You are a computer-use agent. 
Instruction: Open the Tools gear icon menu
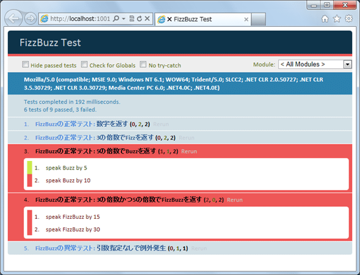[x=349, y=19]
